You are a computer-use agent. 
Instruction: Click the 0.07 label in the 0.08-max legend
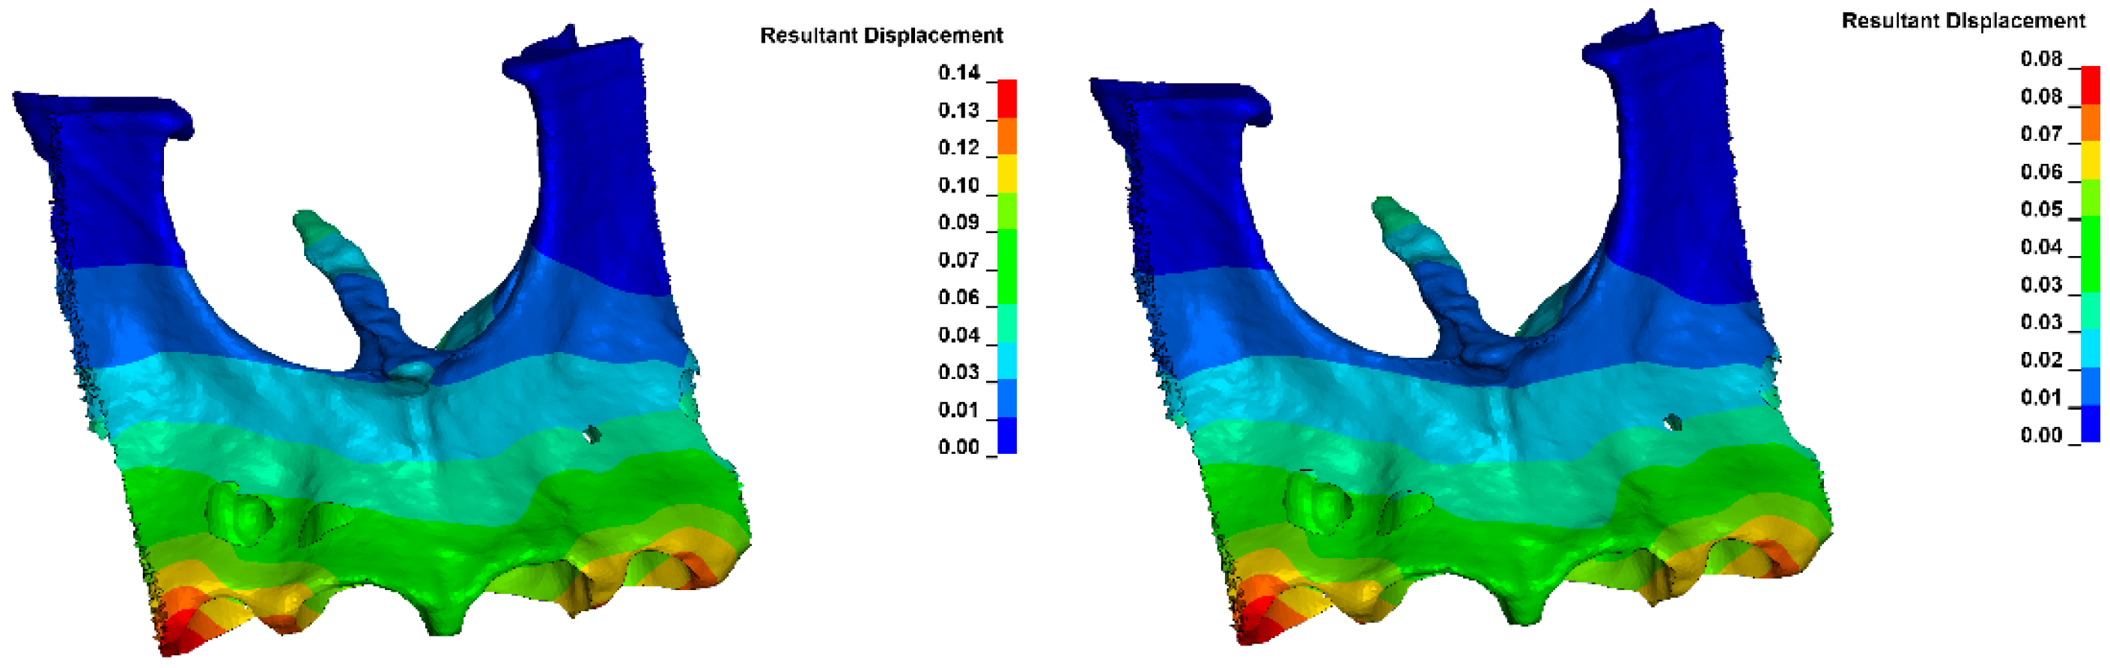2041,133
